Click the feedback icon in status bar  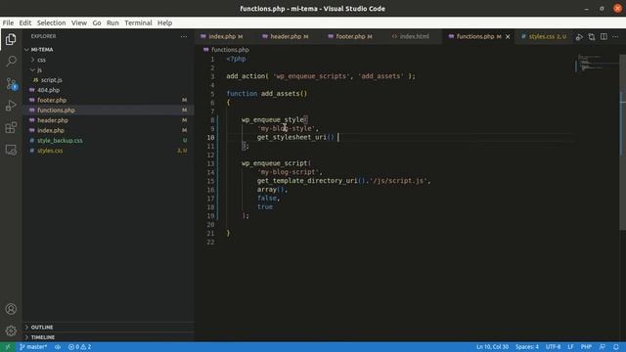click(x=603, y=347)
